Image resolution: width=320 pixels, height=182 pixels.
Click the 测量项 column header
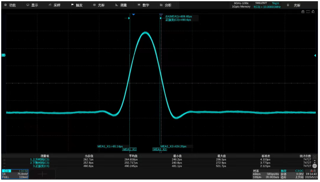[x=45, y=156]
